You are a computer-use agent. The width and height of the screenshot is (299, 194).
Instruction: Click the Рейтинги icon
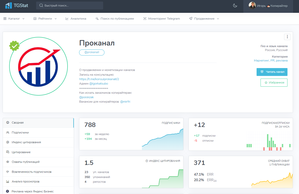(35, 19)
